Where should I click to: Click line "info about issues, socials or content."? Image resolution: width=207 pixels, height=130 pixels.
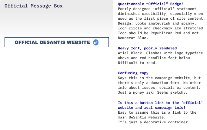159,88
